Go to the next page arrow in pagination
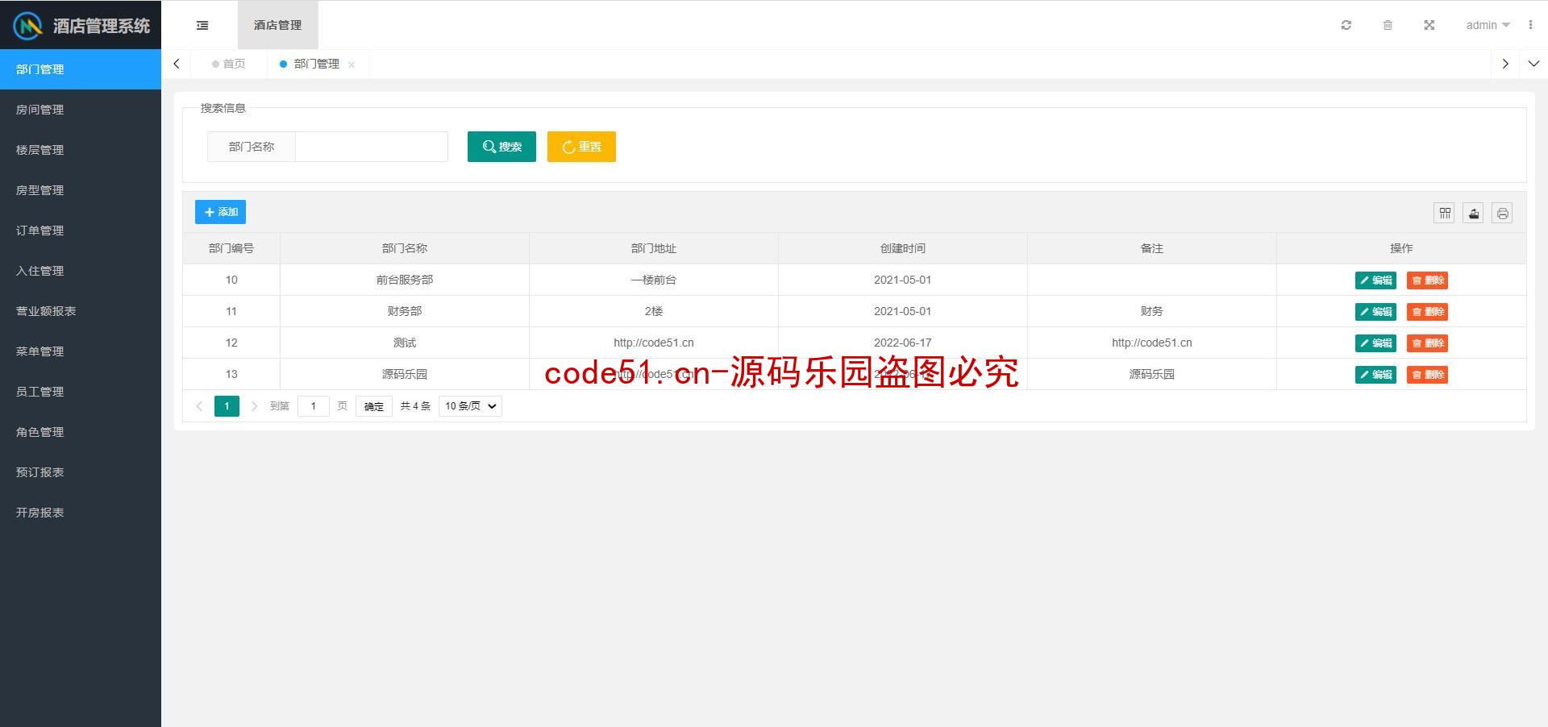This screenshot has width=1548, height=727. pyautogui.click(x=254, y=406)
